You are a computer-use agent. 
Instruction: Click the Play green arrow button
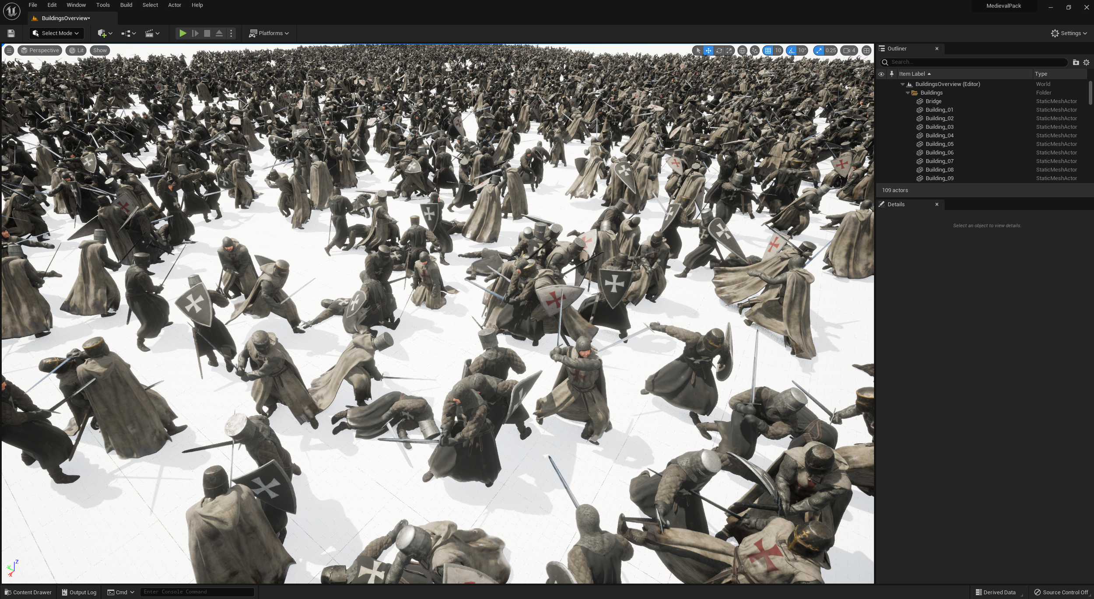pos(183,33)
